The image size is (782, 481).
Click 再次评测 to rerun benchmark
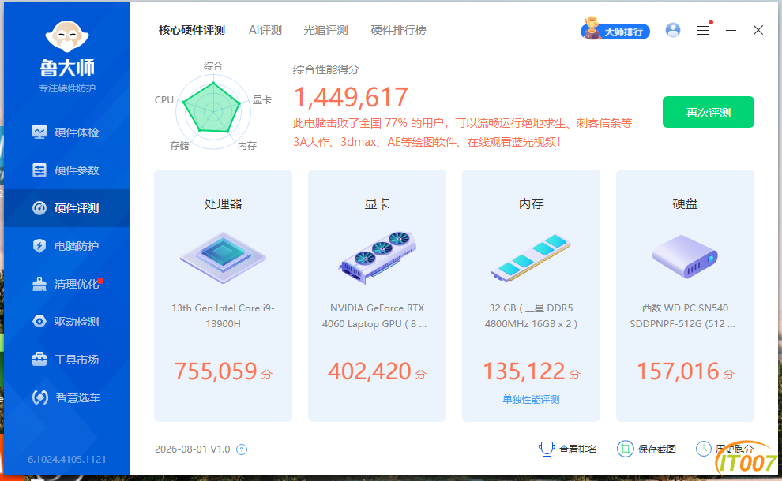[x=709, y=112]
